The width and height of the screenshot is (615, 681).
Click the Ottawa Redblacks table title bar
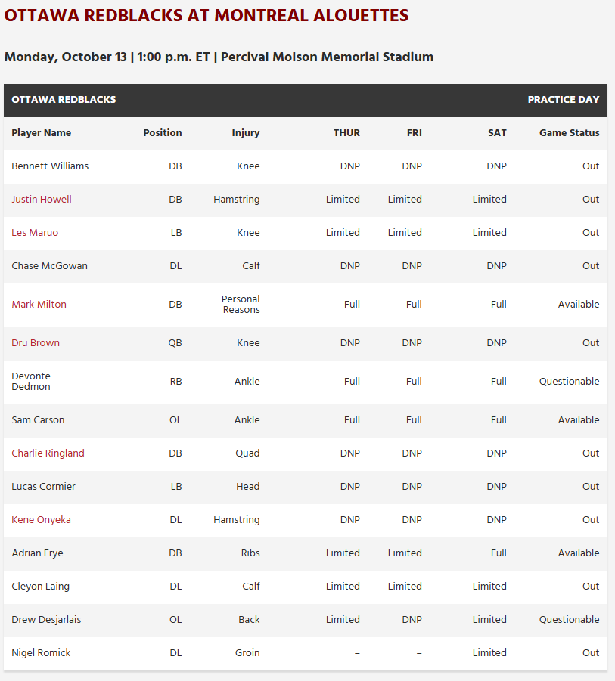click(x=64, y=100)
